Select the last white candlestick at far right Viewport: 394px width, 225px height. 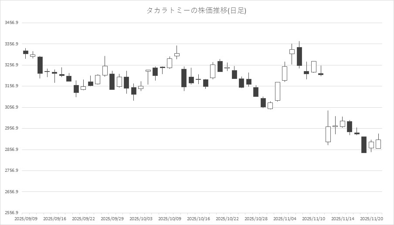coord(378,144)
